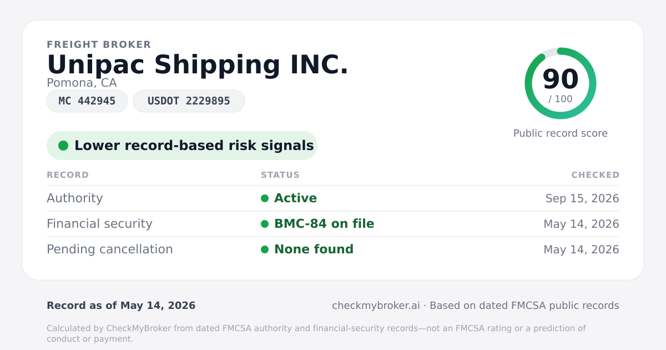Click the circular score gauge ring
Screen dimensions: 666x350
pos(561,83)
